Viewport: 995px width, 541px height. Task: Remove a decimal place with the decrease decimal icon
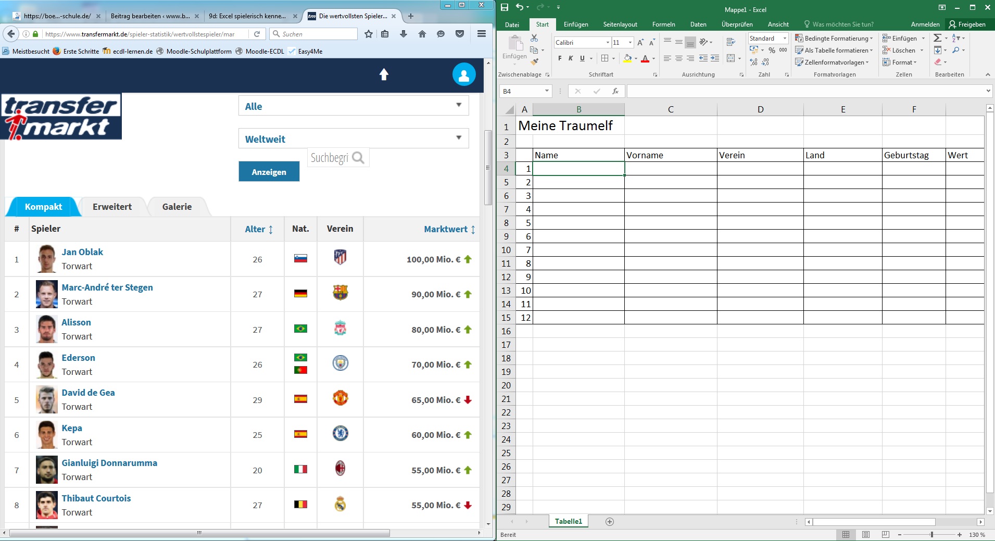click(765, 62)
